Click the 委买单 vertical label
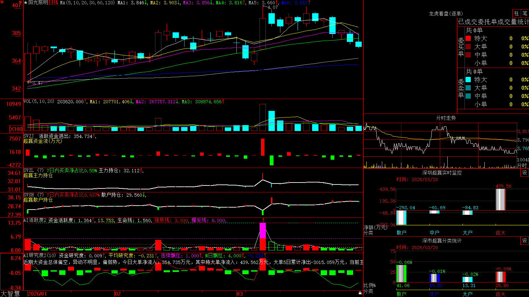The image size is (529, 297). [461, 47]
